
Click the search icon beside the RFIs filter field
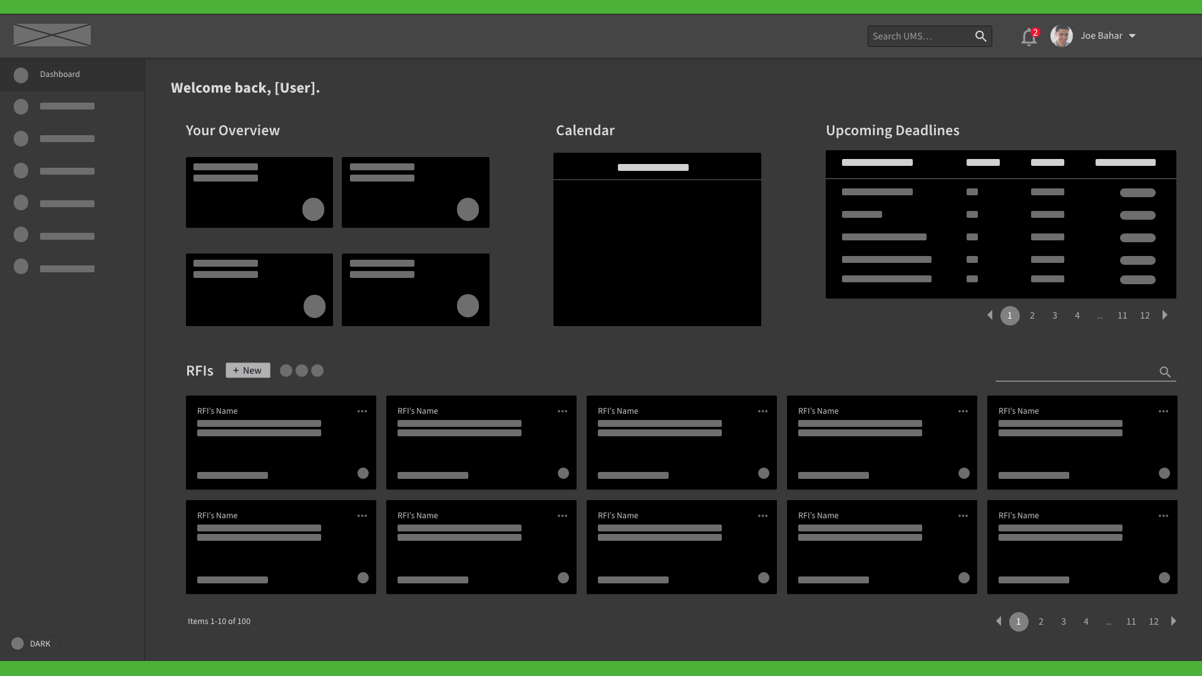(1164, 372)
